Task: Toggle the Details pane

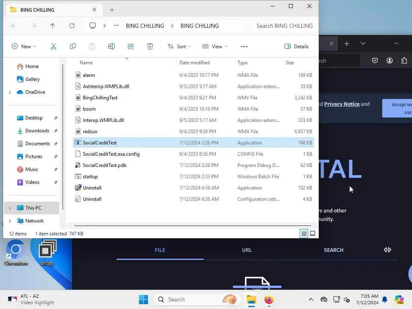Action: [x=297, y=47]
